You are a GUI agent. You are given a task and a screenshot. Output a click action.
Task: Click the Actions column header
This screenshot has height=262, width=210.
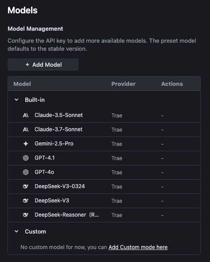172,84
